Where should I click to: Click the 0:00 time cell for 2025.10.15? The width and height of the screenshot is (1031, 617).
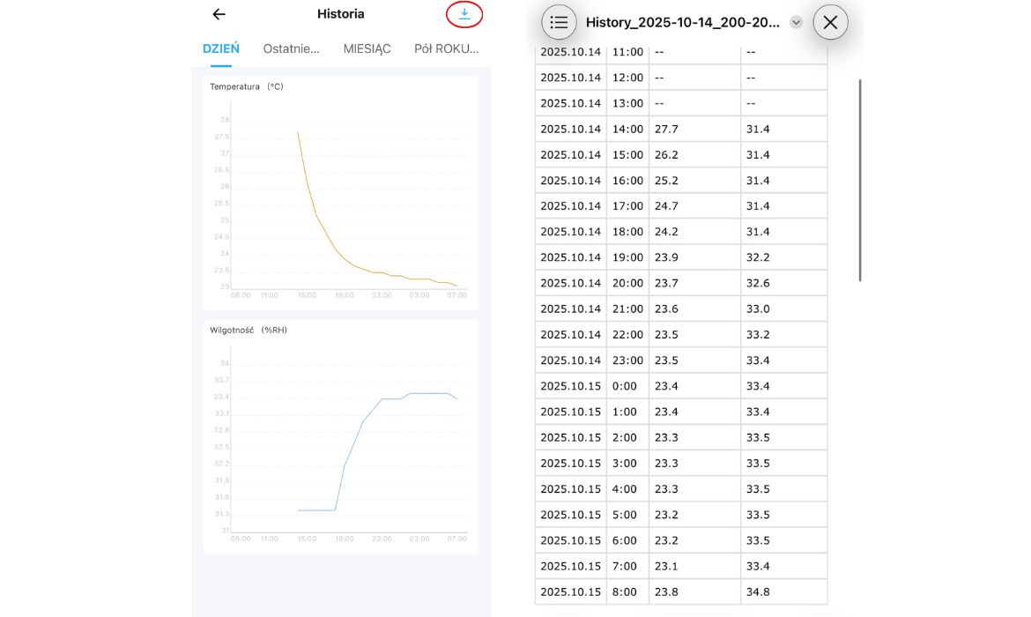pyautogui.click(x=627, y=386)
